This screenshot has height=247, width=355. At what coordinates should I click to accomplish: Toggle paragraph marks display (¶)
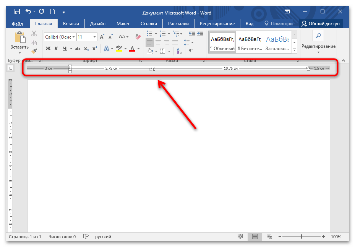(x=191, y=51)
